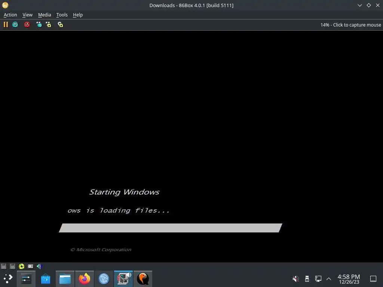Open the removable devices tray icon
This screenshot has width=383, height=287.
pyautogui.click(x=307, y=279)
